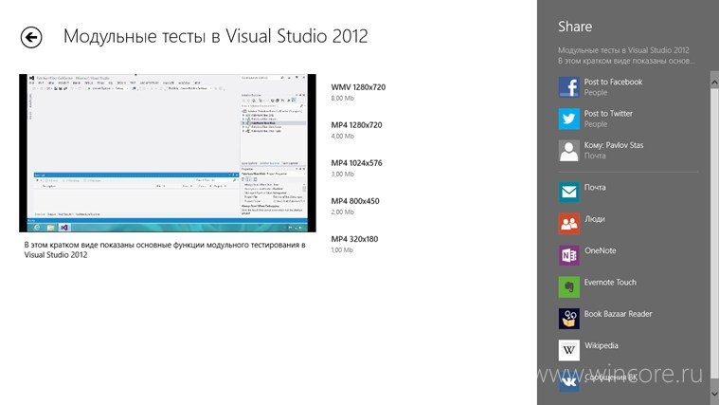Share via Post to Twitter label
This screenshot has height=405, width=719.
pos(608,114)
